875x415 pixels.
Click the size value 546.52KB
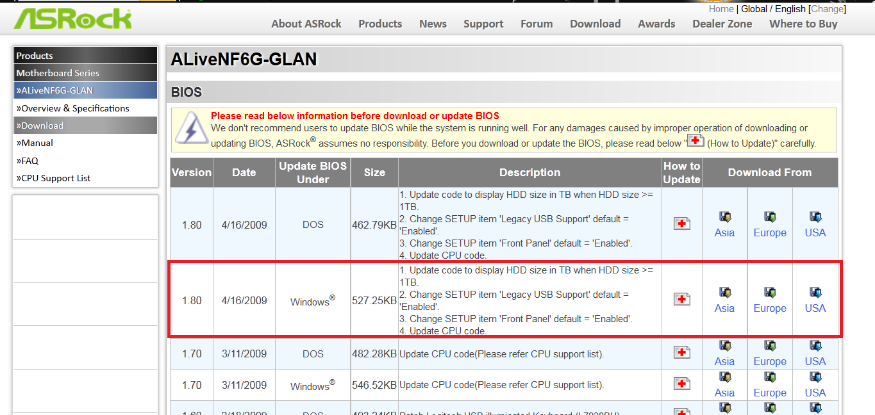374,385
